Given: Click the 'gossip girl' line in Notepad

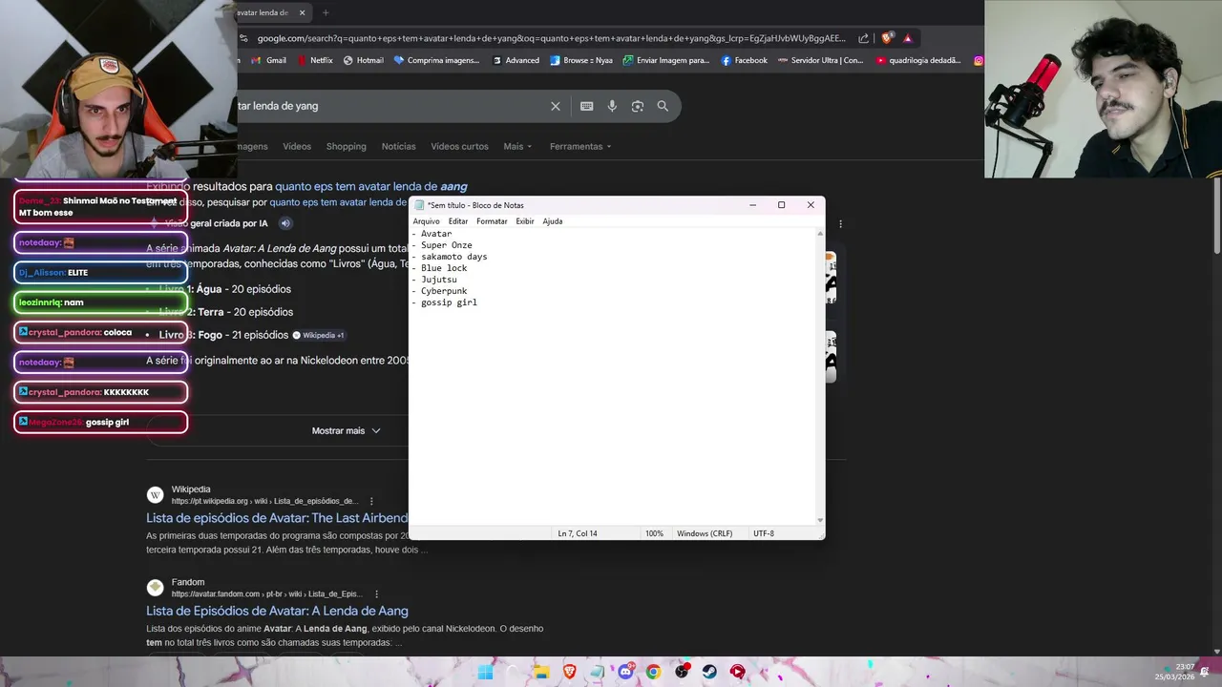Looking at the screenshot, I should pos(449,302).
